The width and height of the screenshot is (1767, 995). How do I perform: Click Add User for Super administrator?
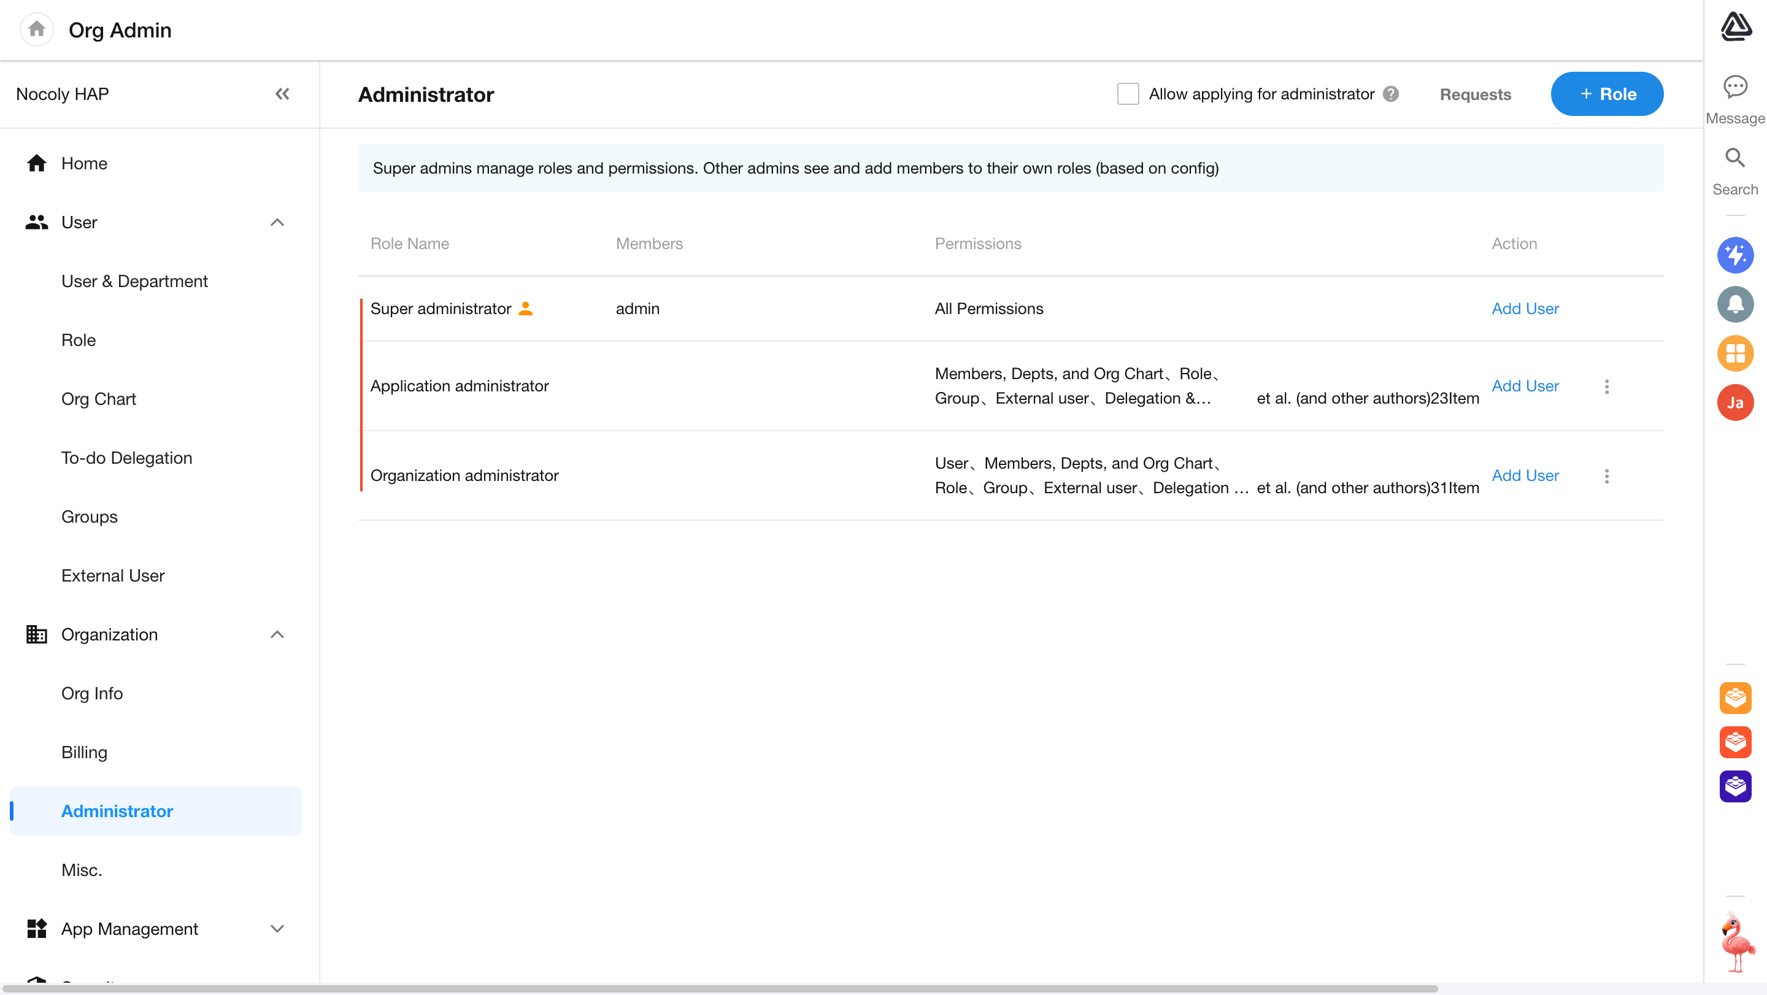coord(1525,309)
